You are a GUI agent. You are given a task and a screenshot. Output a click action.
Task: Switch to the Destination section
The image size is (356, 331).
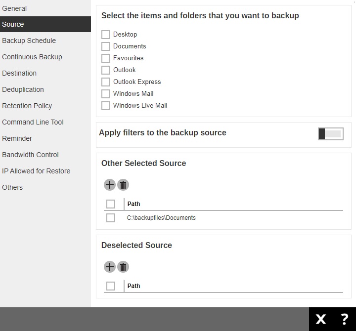pos(45,73)
